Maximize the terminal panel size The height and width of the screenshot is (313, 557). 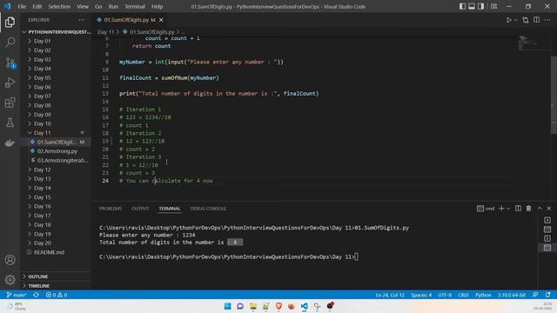click(540, 209)
